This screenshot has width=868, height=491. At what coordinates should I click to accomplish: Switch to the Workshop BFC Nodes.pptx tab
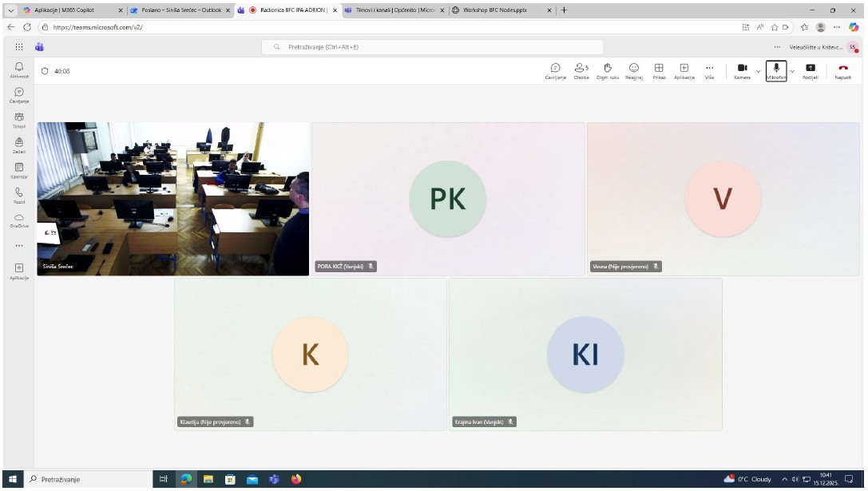[x=495, y=10]
